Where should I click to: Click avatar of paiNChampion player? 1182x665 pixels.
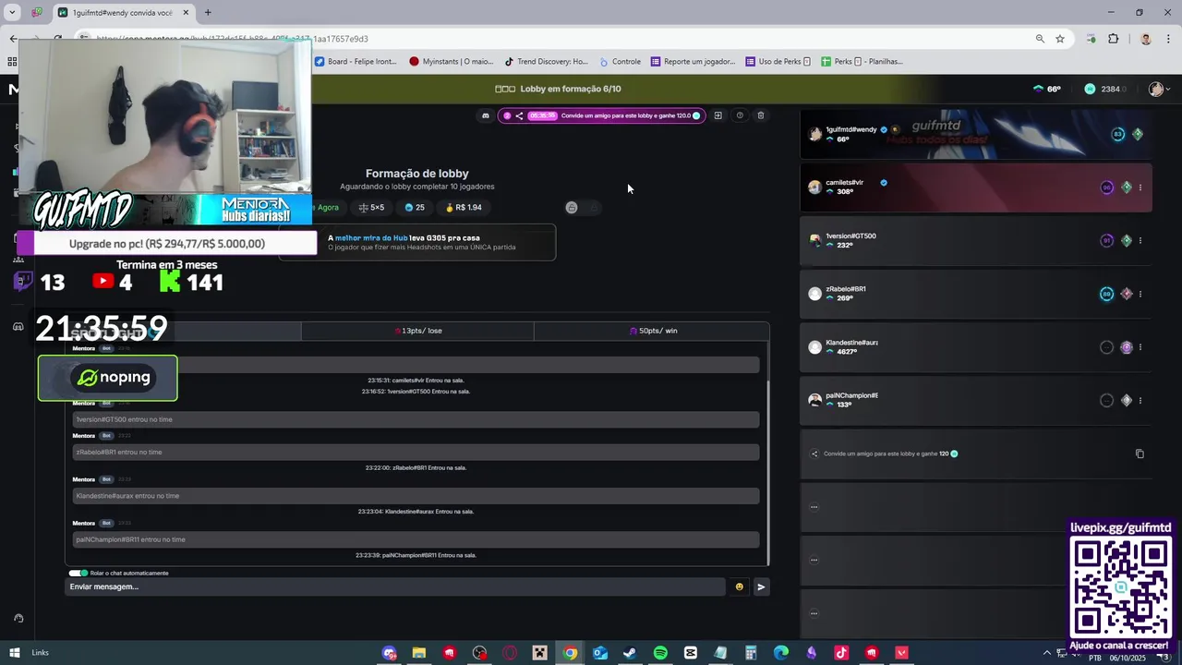click(x=814, y=401)
